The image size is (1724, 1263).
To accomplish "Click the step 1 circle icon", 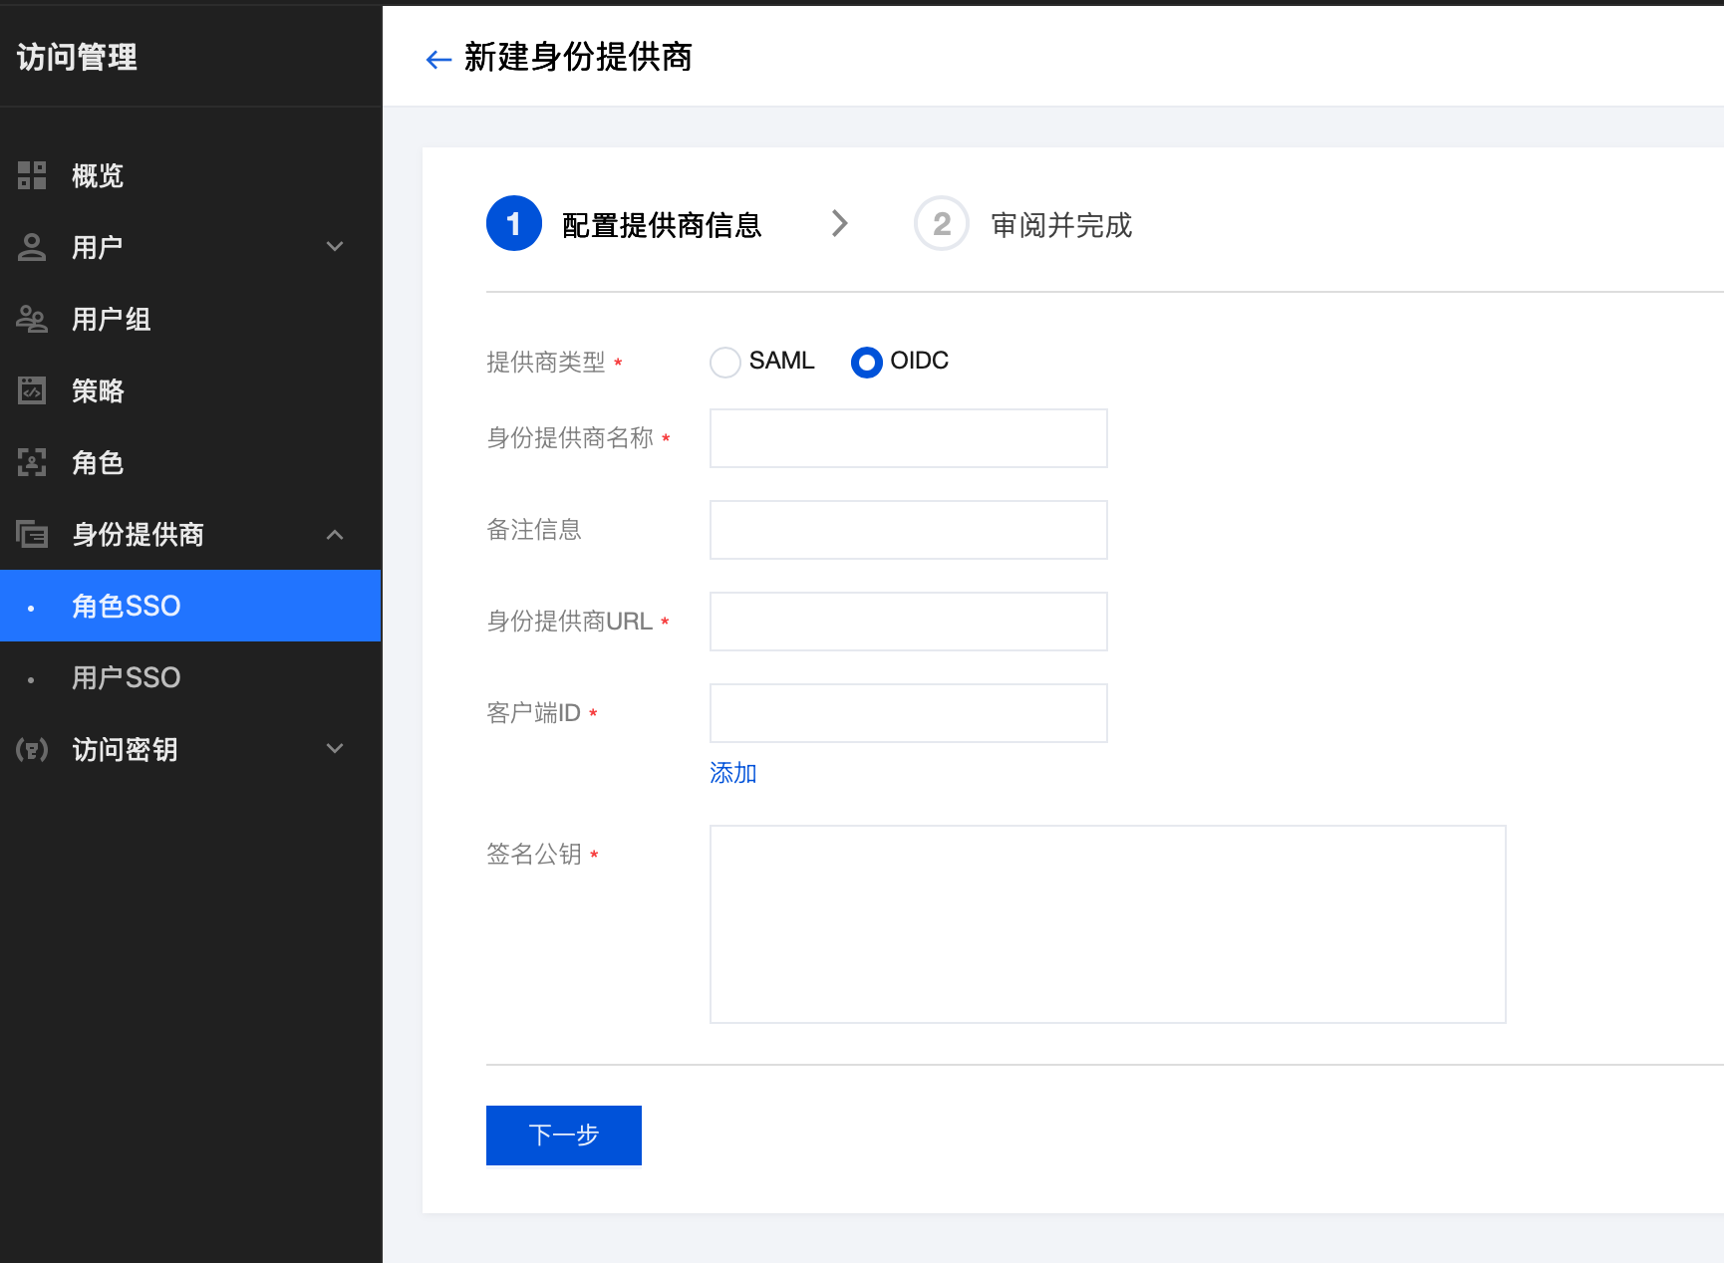I will click(x=514, y=223).
